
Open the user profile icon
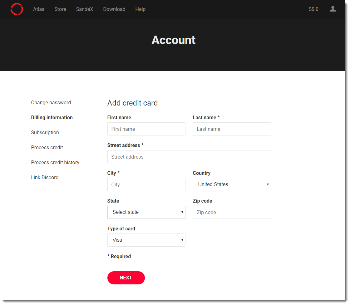pos(333,9)
